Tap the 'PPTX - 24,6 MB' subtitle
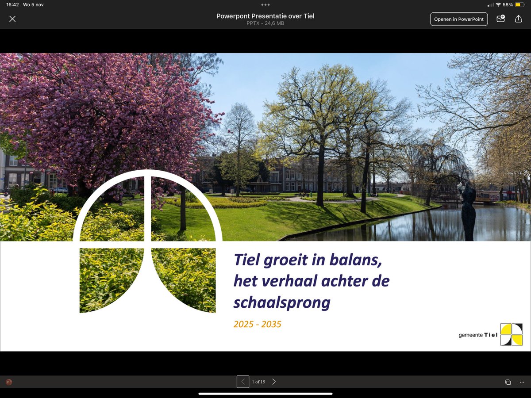531x398 pixels. [265, 23]
